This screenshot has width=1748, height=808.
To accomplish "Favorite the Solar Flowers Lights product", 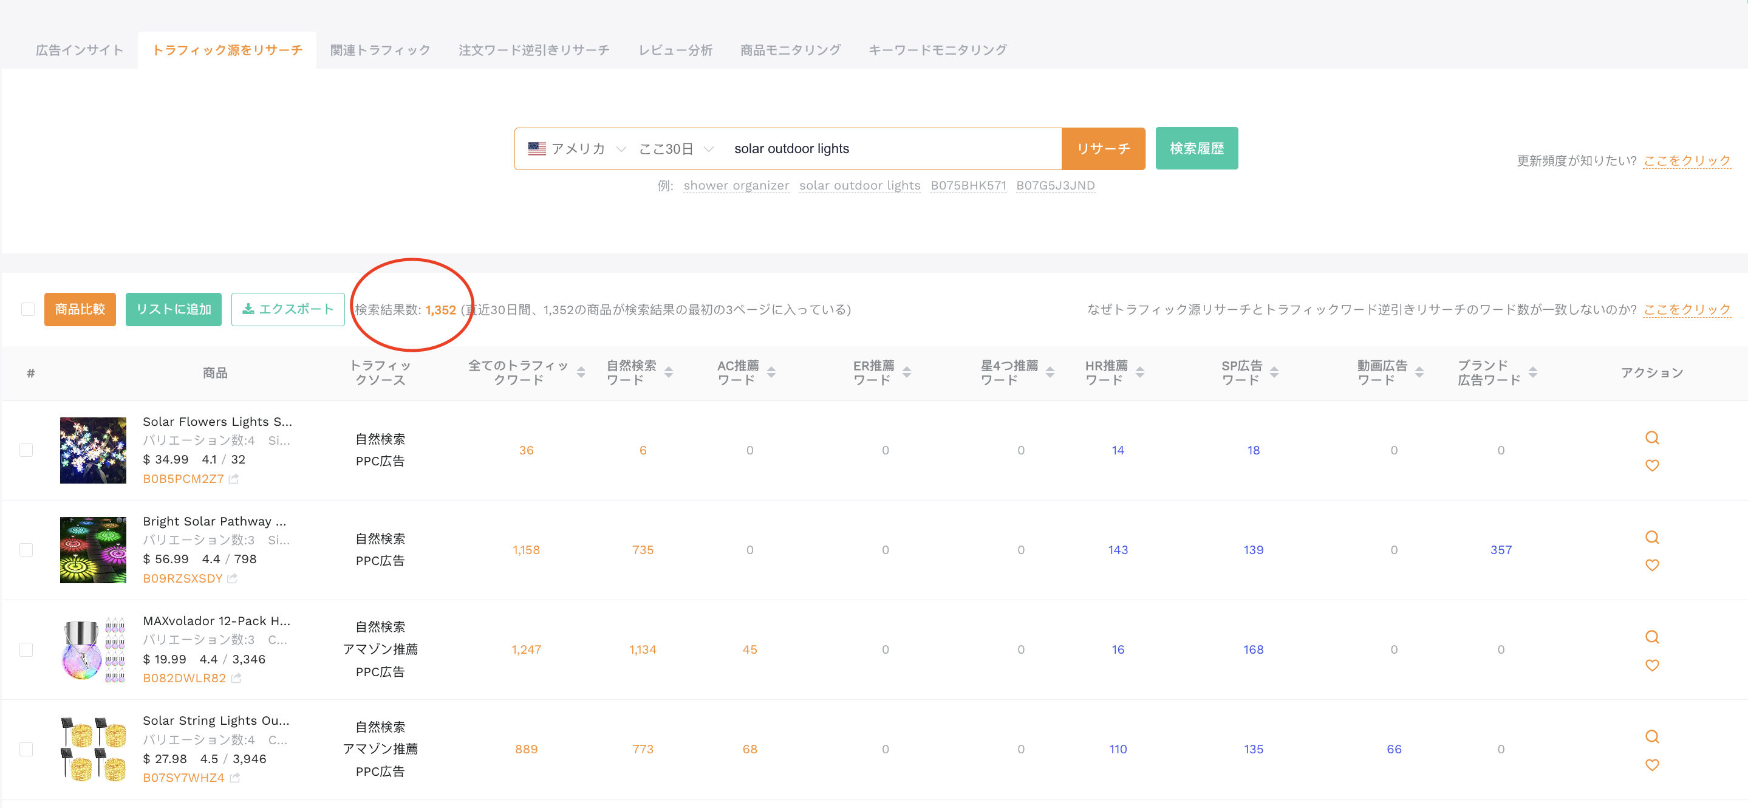I will [x=1651, y=465].
